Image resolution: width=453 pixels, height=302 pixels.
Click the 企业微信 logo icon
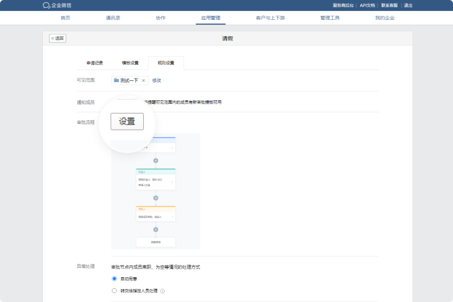click(47, 5)
